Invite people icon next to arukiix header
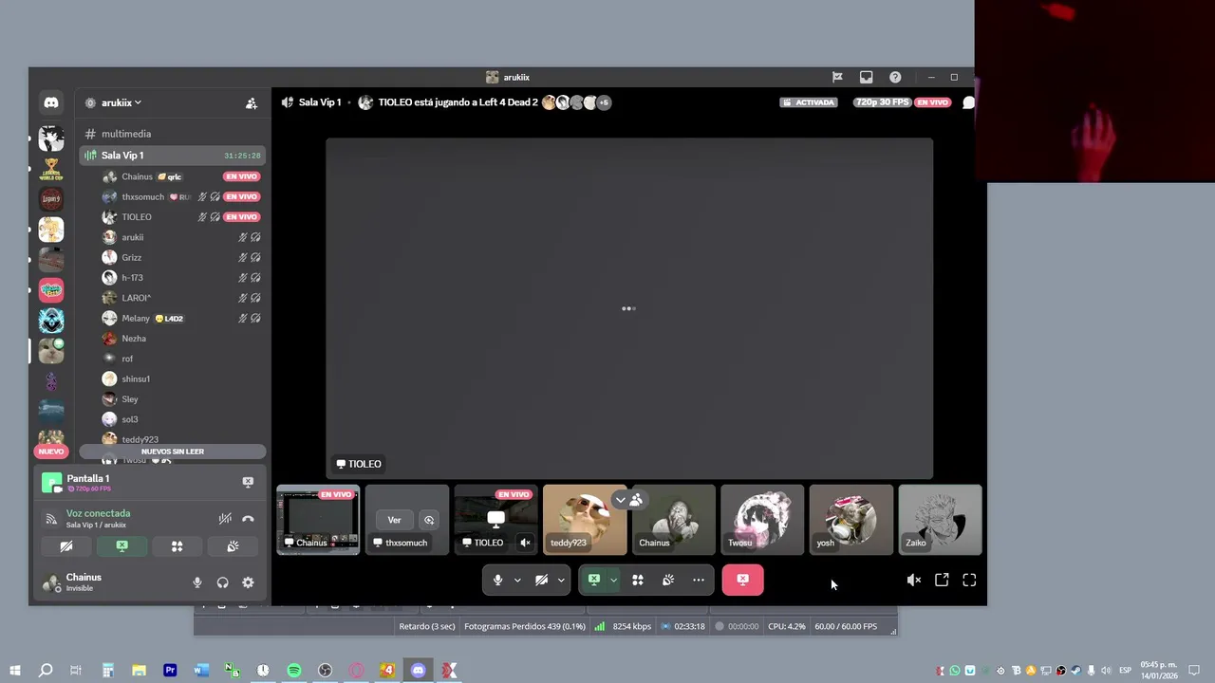Viewport: 1215px width, 683px height. [252, 103]
